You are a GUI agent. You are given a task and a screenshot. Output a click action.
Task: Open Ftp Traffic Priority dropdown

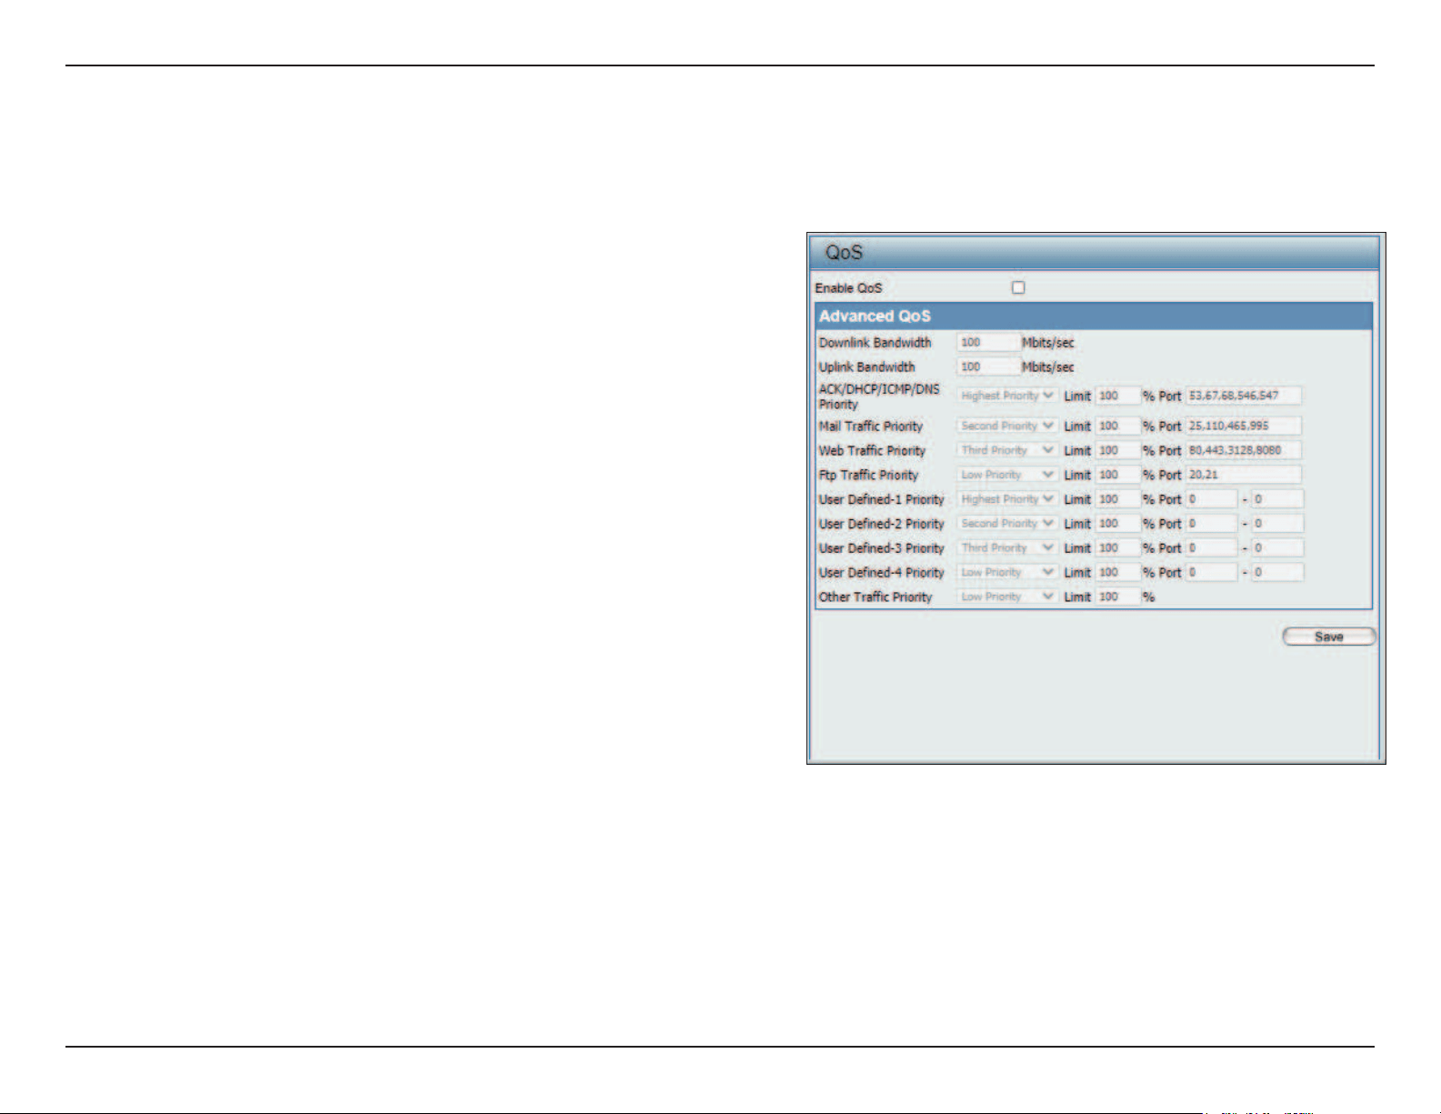[1007, 475]
